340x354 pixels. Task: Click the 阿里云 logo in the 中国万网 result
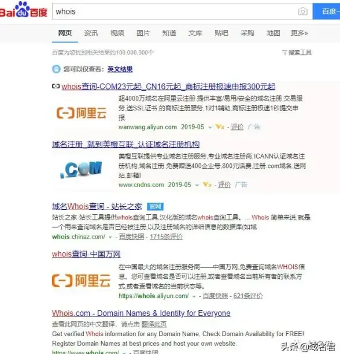[81, 281]
